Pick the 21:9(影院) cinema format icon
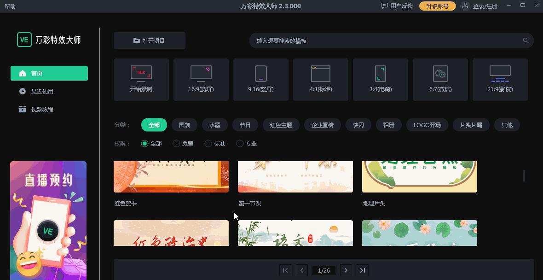Viewport: 543px width, 280px height. coord(500,79)
